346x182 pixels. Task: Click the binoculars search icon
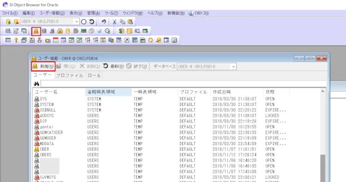click(36, 84)
